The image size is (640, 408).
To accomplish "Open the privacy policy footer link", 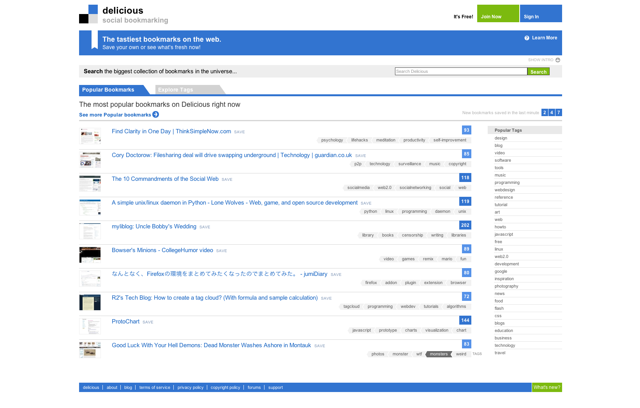I will [x=190, y=388].
